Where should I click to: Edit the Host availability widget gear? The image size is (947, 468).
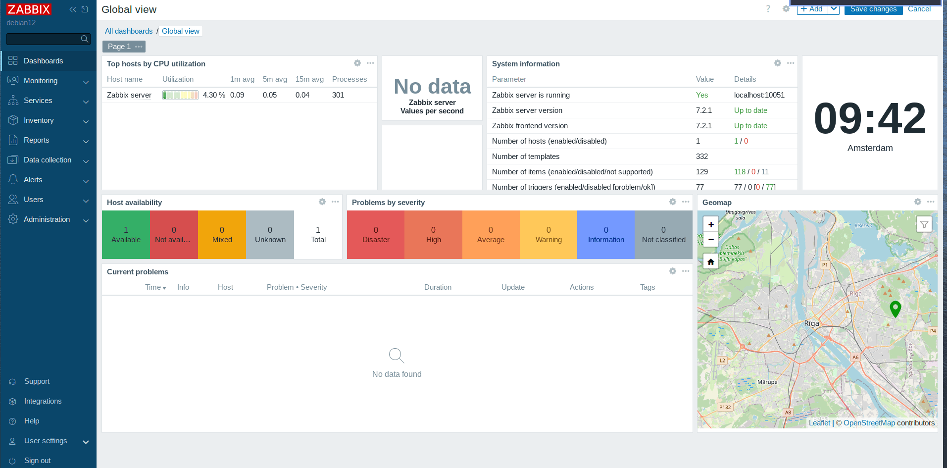tap(322, 202)
